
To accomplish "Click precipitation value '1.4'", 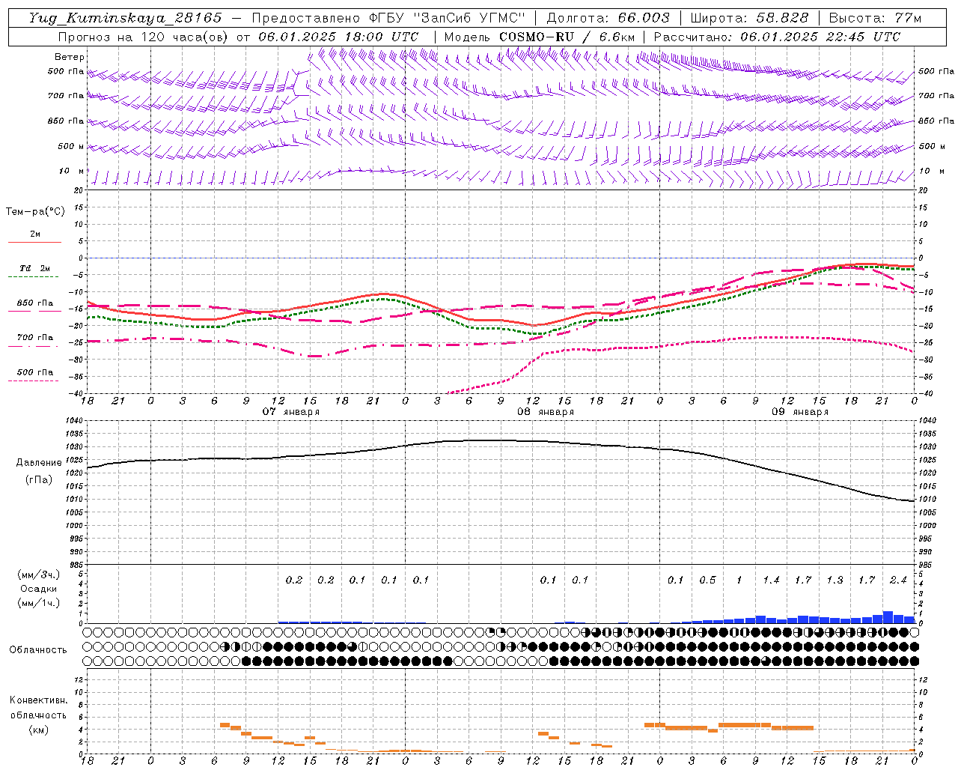I will pyautogui.click(x=771, y=580).
